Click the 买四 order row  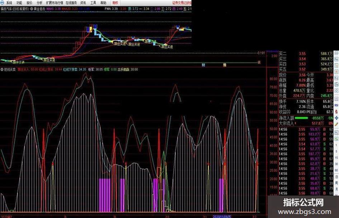click(x=306, y=64)
